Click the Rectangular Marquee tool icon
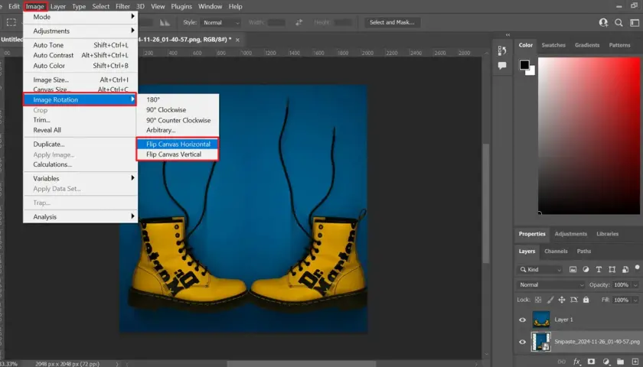The height and width of the screenshot is (367, 643). (x=11, y=22)
